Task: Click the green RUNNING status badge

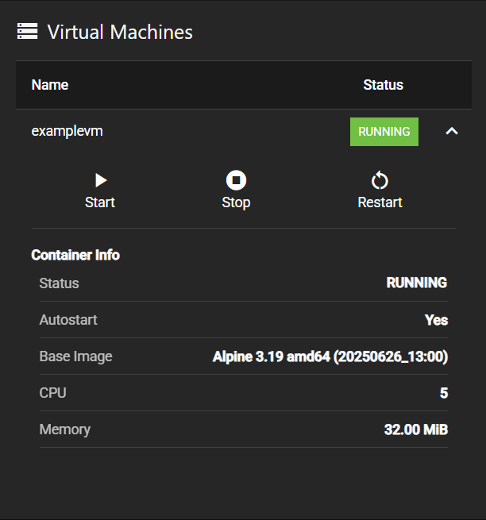Action: 384,132
